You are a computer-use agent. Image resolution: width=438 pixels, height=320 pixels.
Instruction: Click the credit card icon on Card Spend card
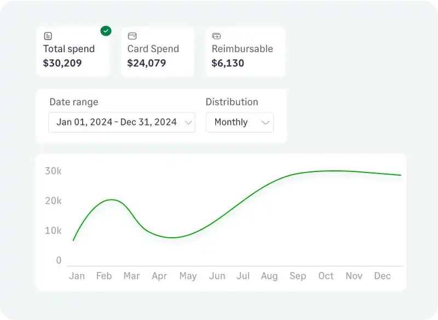point(132,35)
